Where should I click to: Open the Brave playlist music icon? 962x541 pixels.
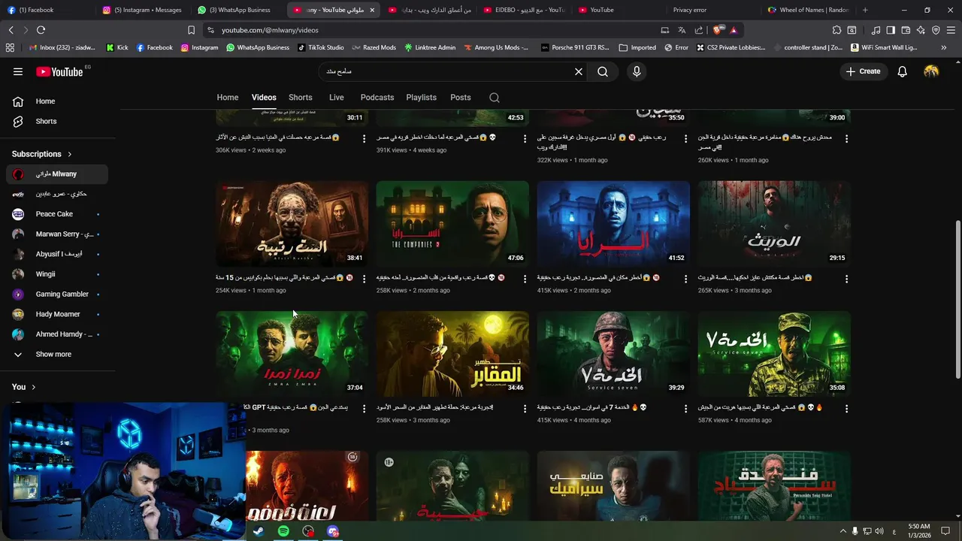[876, 30]
